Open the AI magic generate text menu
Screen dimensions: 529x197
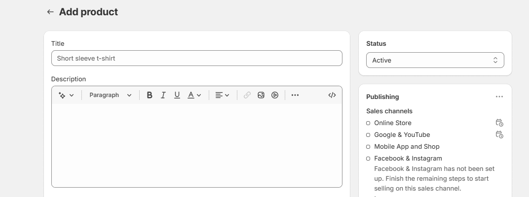[66, 95]
